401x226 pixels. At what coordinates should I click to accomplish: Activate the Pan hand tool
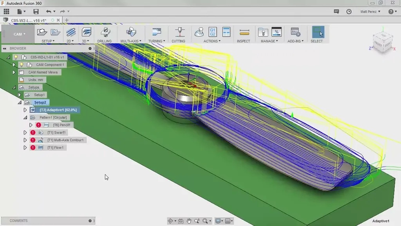pyautogui.click(x=189, y=221)
